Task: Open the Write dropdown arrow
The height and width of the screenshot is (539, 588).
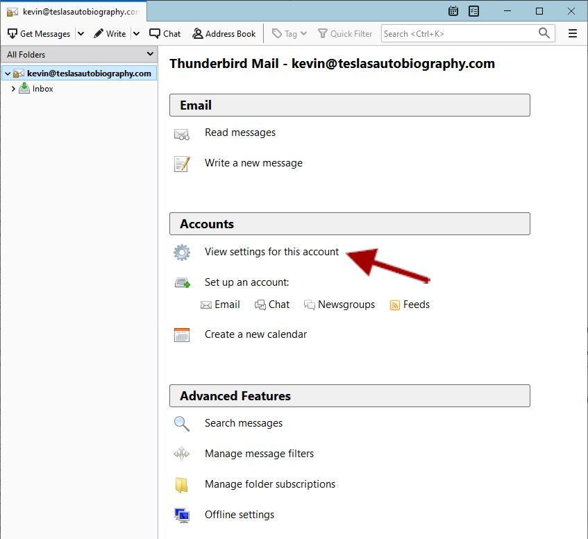Action: [x=137, y=34]
